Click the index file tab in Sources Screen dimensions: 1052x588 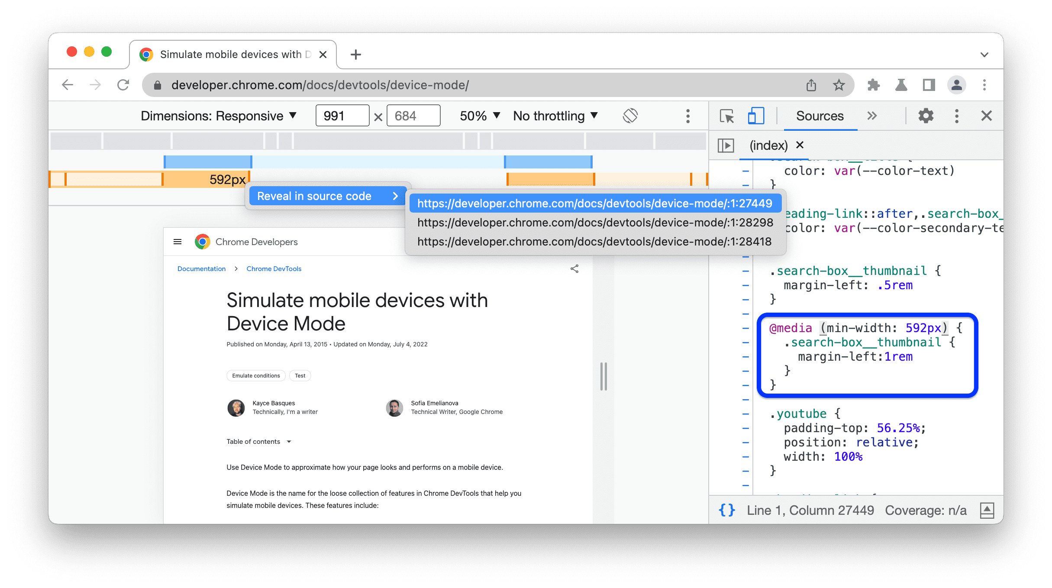[769, 145]
